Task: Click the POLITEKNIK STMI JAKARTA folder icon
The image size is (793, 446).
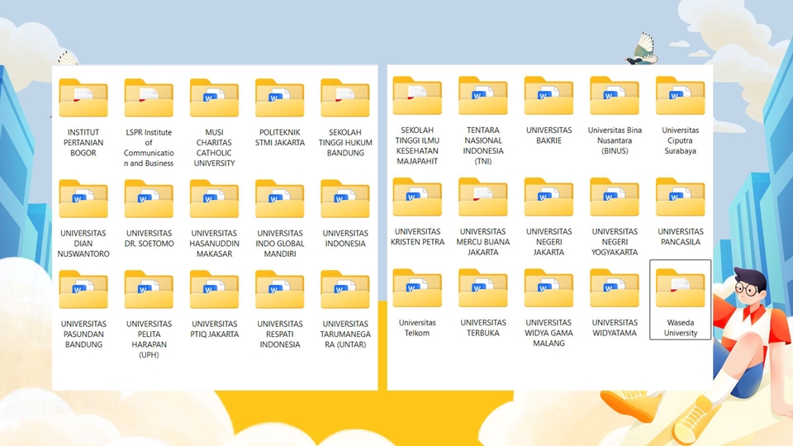Action: click(280, 99)
